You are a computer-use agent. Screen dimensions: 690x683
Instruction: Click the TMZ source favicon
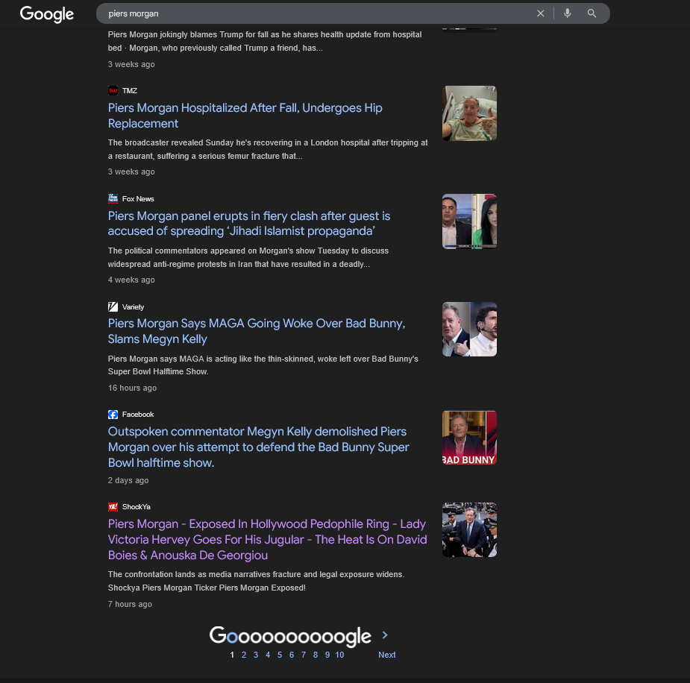click(x=113, y=90)
